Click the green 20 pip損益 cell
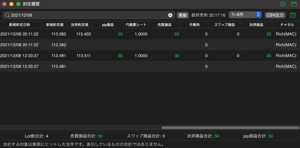The image size is (300, 148). (120, 34)
